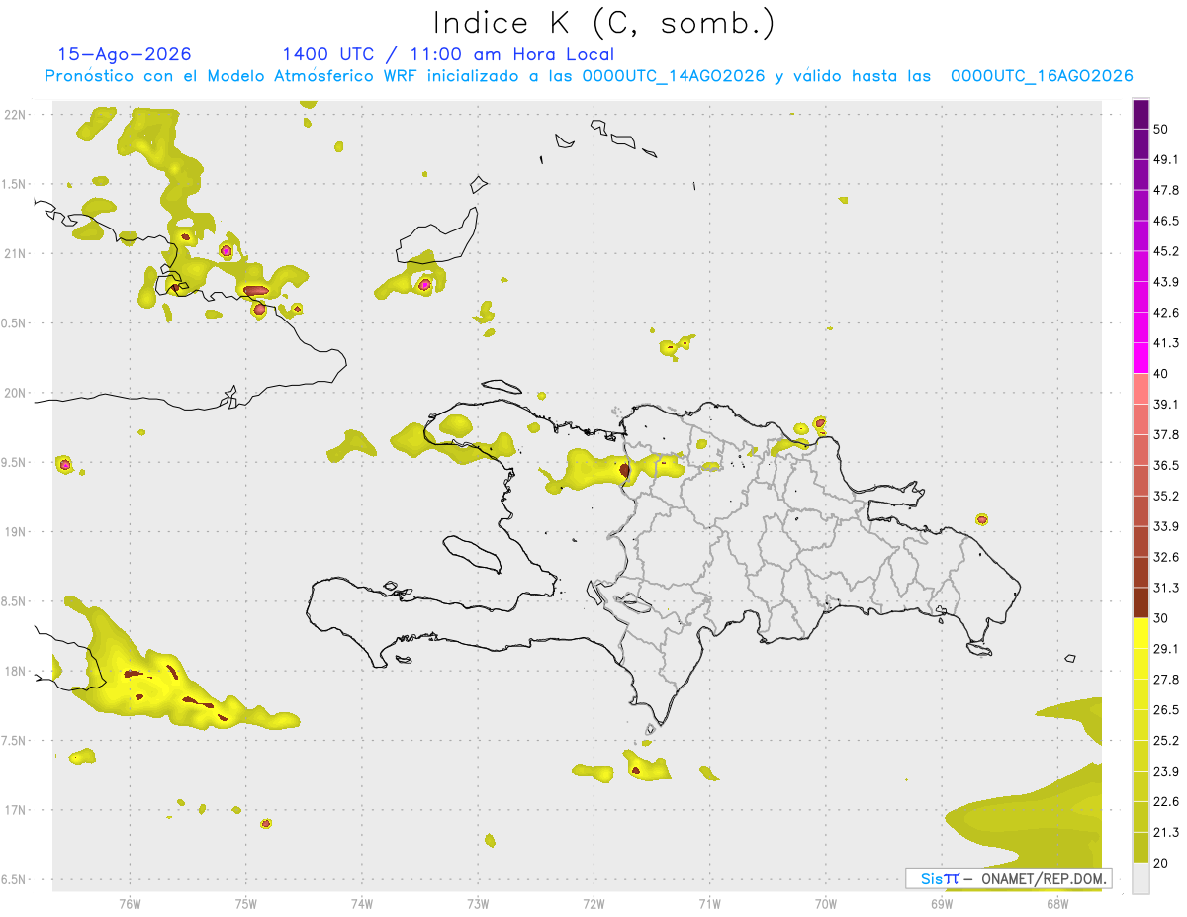
Task: Click the longitude label "70W"
Action: pos(825,902)
